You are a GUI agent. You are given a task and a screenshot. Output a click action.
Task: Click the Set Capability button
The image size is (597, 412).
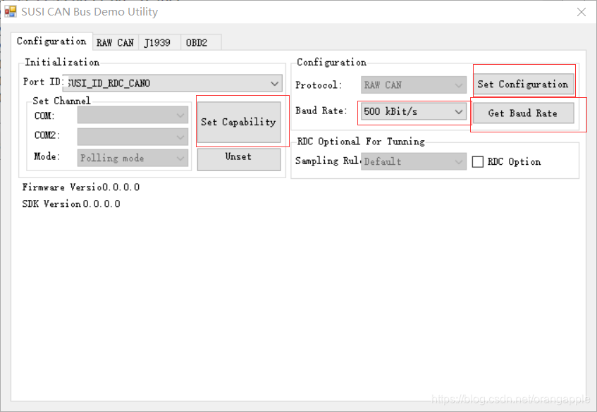pyautogui.click(x=239, y=122)
